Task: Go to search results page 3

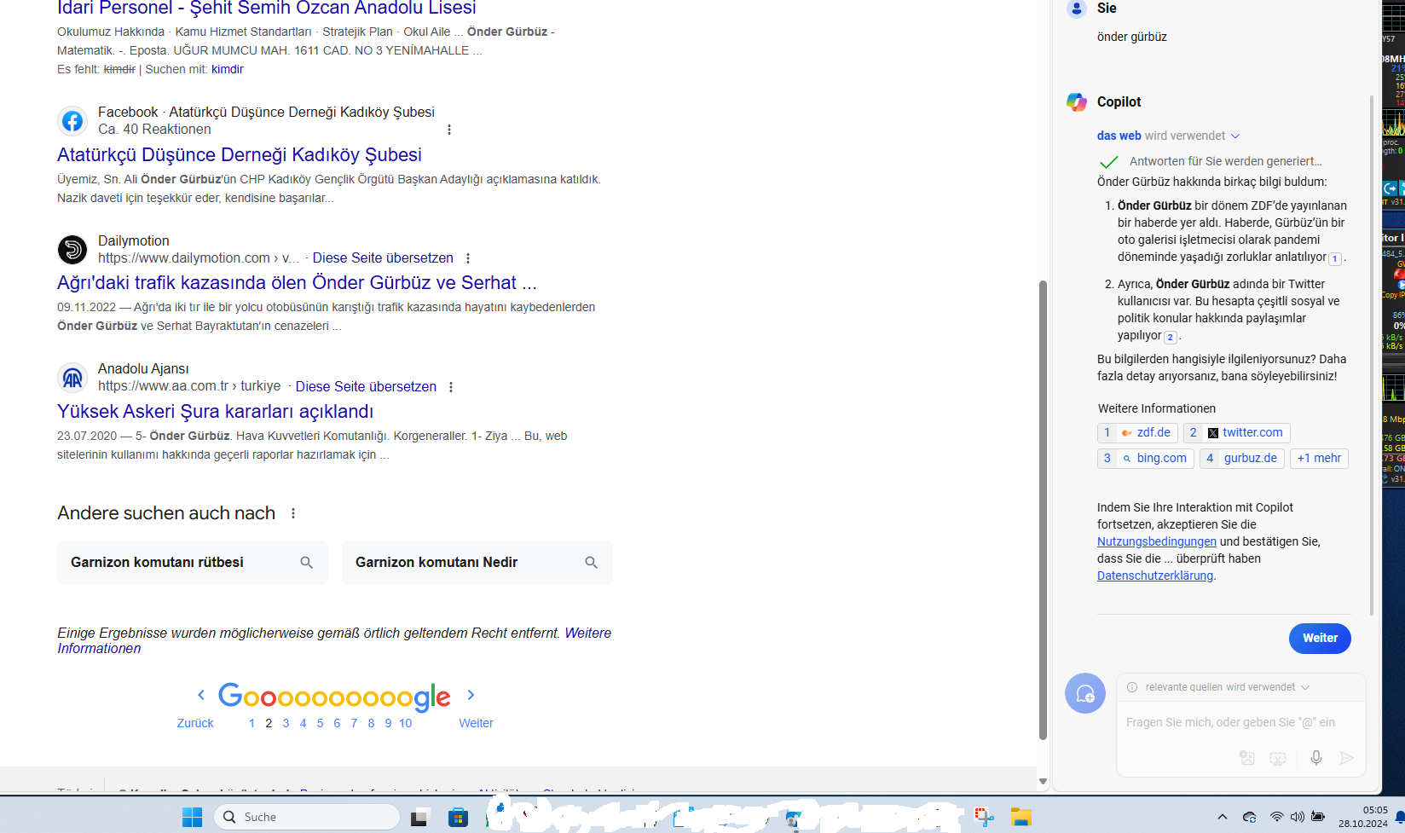Action: [286, 723]
